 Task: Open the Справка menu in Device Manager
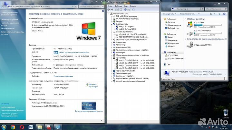(x=133, y=6)
